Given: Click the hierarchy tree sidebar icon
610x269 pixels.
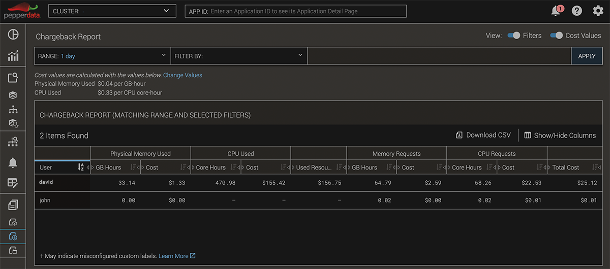Looking at the screenshot, I should click(x=13, y=109).
